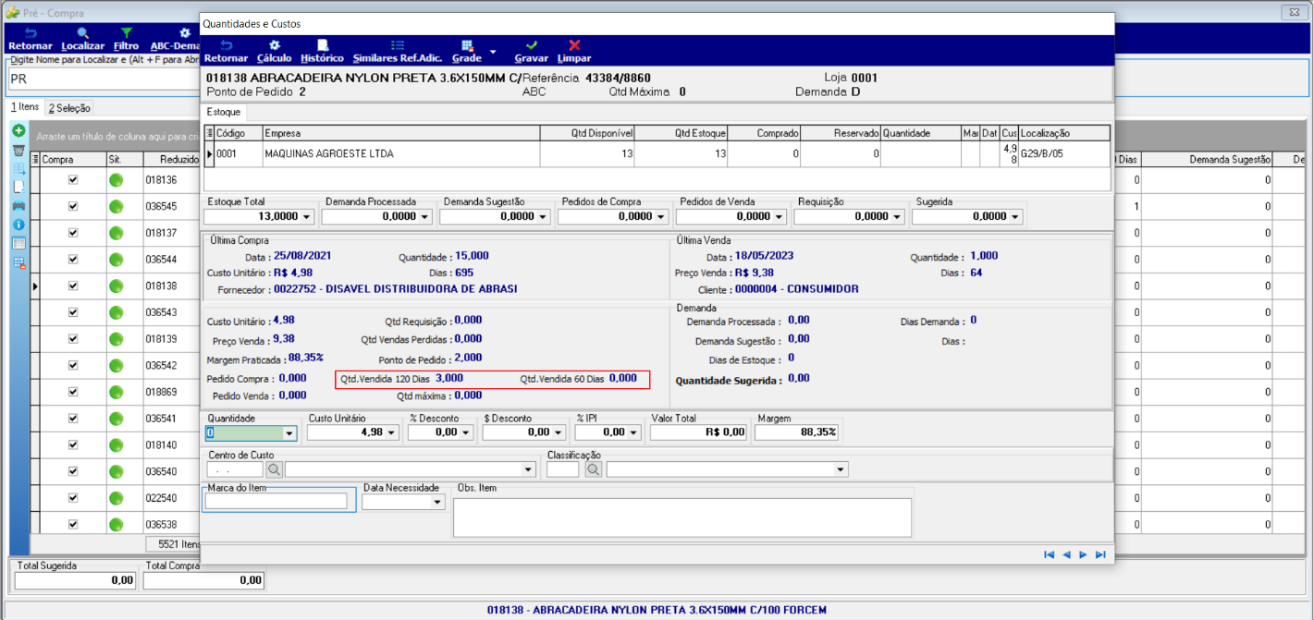The width and height of the screenshot is (1314, 620).
Task: Open Similares Ref.Adic. list icon
Action: [398, 45]
